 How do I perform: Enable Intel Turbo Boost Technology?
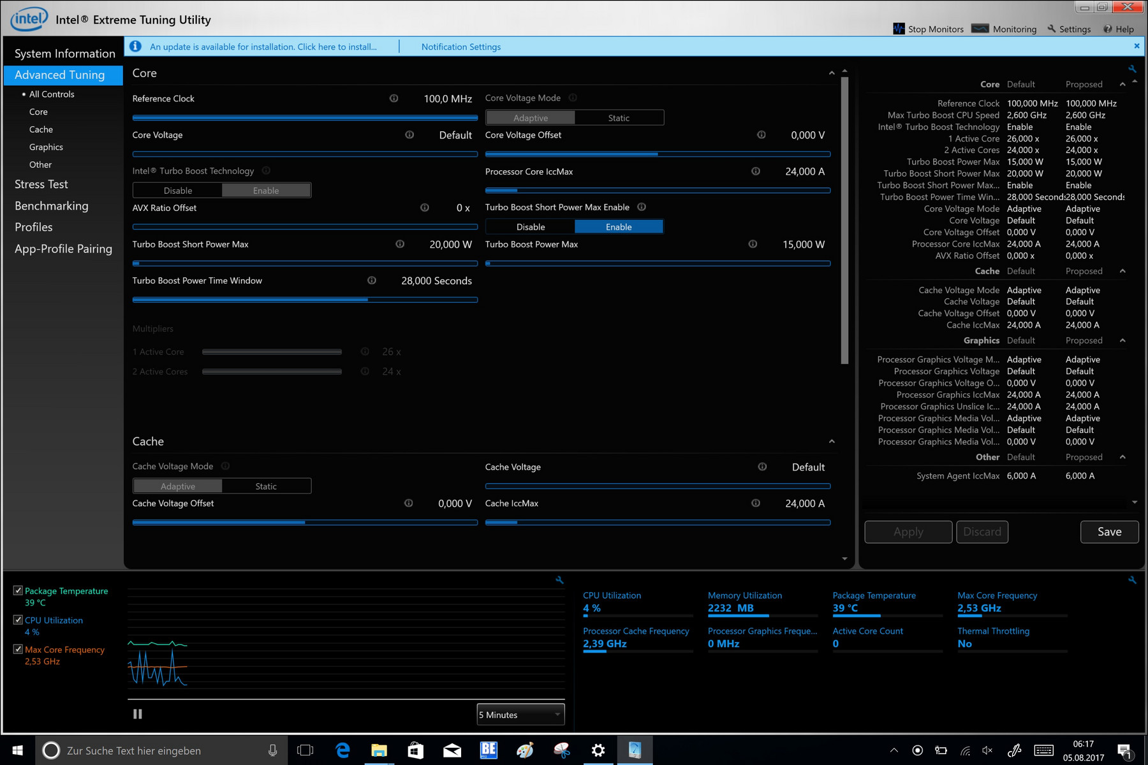(266, 191)
